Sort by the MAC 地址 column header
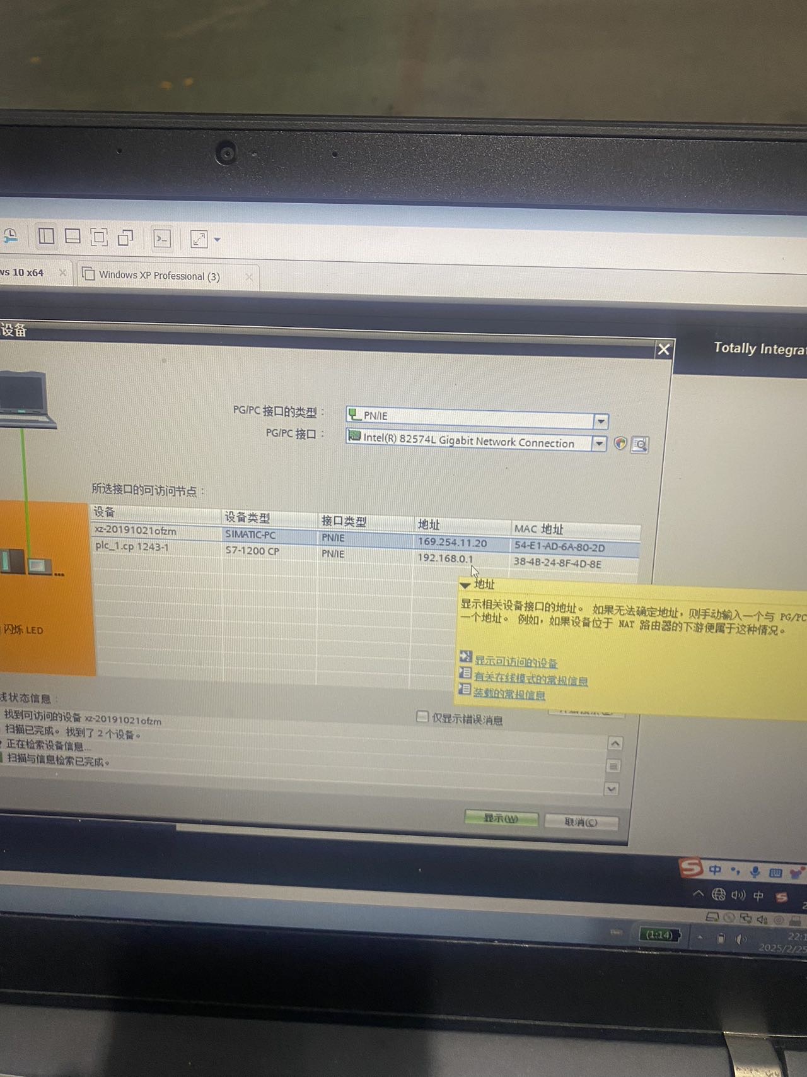This screenshot has height=1077, width=807. (576, 529)
